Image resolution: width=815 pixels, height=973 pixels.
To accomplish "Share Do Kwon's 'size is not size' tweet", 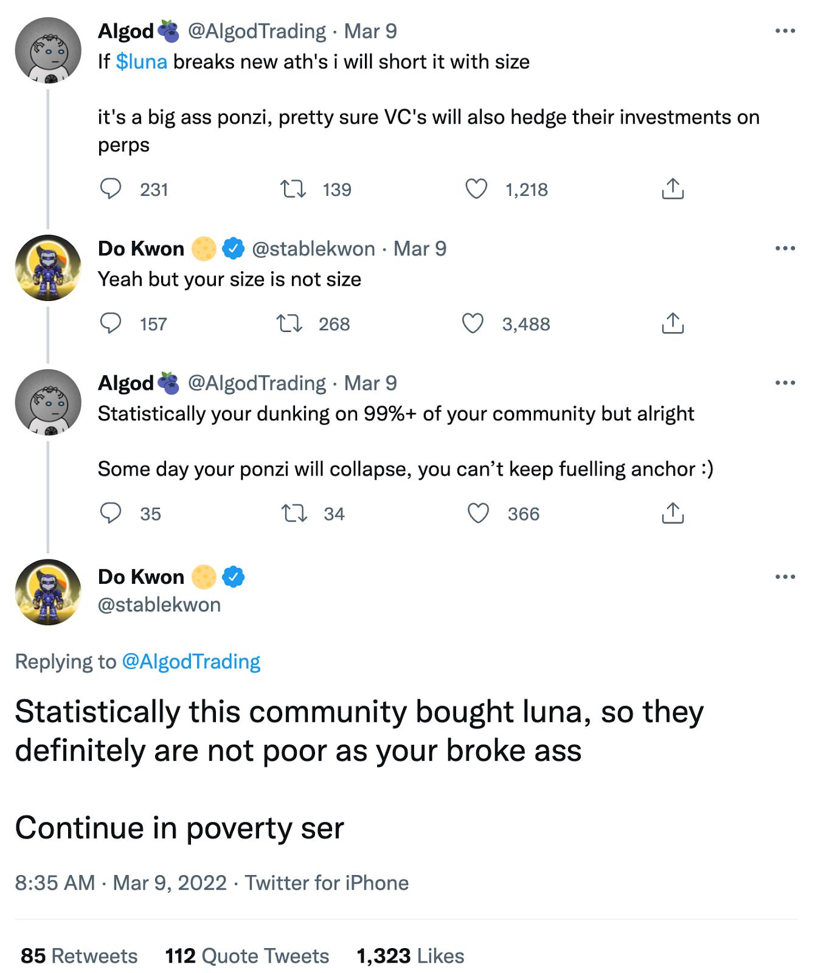I will 672,324.
